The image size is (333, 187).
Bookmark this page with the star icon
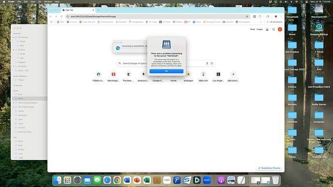(247, 16)
